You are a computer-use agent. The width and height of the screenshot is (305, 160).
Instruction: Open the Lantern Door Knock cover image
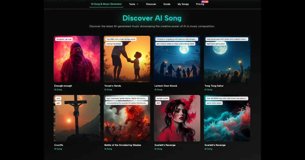[x=177, y=59]
